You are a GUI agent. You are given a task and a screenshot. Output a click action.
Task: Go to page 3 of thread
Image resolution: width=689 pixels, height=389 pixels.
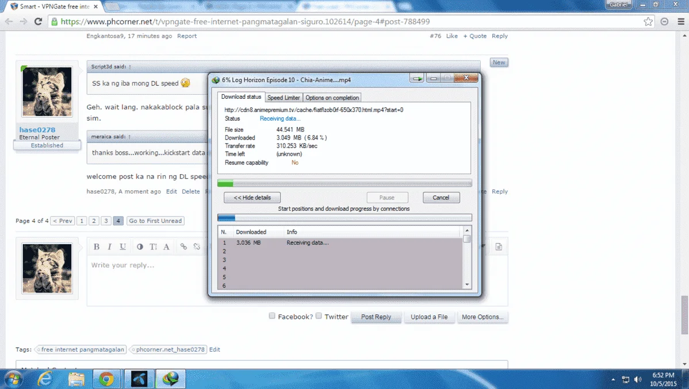tap(106, 221)
